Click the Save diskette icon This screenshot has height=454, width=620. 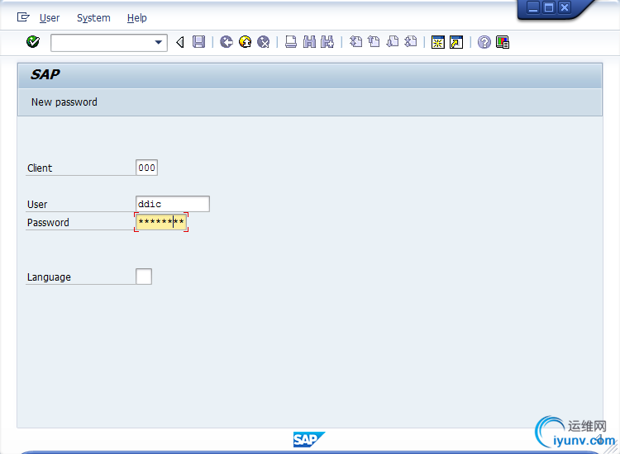coord(198,42)
